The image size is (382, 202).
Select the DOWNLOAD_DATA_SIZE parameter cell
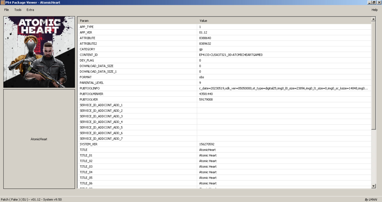coord(137,66)
